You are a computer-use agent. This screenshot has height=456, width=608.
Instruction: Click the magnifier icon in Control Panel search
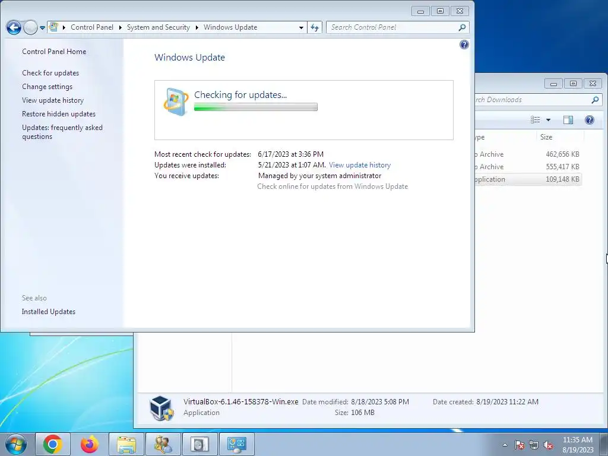pyautogui.click(x=462, y=27)
